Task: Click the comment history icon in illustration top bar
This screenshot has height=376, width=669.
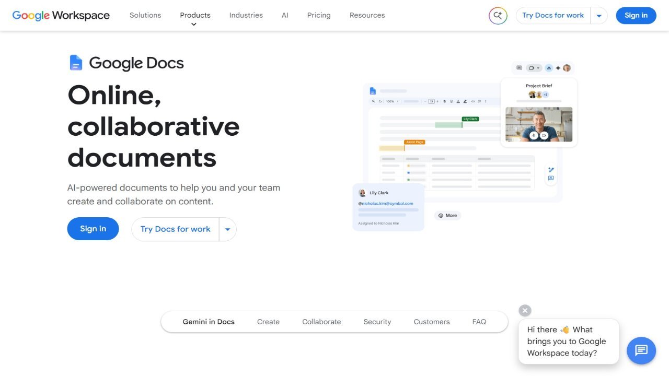Action: [x=519, y=68]
